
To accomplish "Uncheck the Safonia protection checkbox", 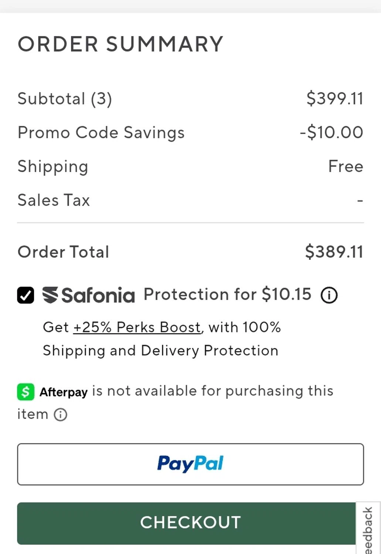I will 25,295.
